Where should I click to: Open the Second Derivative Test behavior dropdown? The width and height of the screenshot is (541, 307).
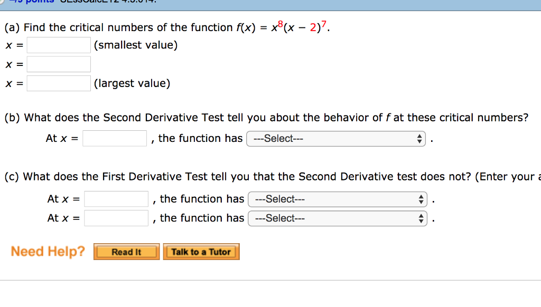point(337,138)
